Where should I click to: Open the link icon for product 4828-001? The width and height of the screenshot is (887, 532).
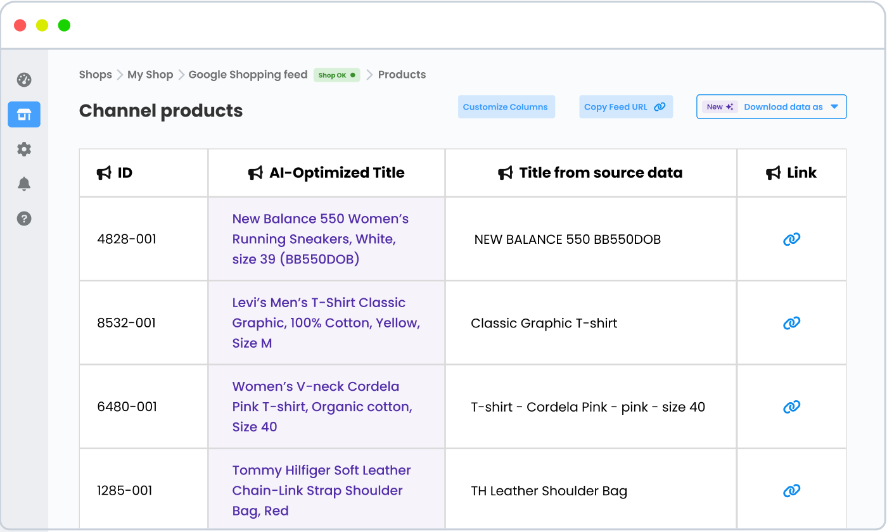point(791,239)
